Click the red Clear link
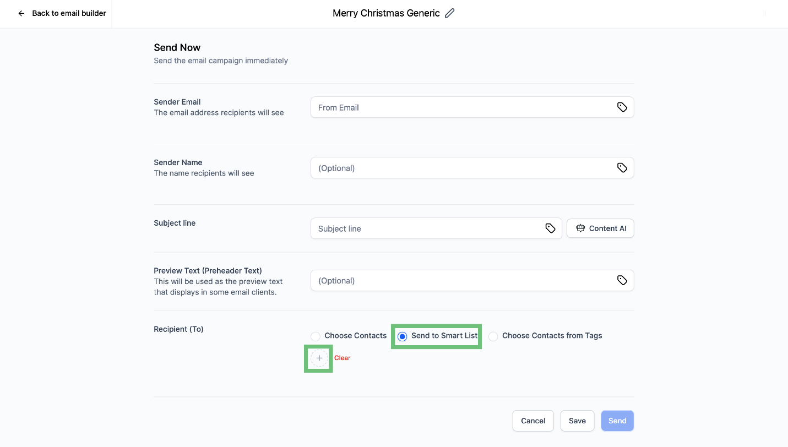 coord(343,358)
